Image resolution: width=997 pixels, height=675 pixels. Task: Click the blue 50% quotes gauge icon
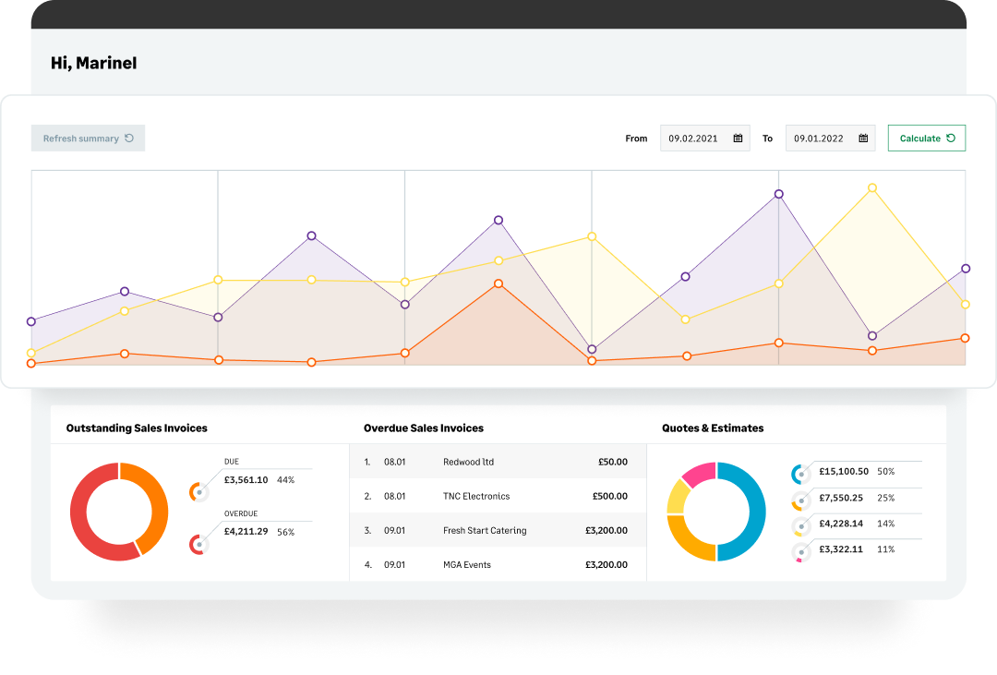point(801,474)
